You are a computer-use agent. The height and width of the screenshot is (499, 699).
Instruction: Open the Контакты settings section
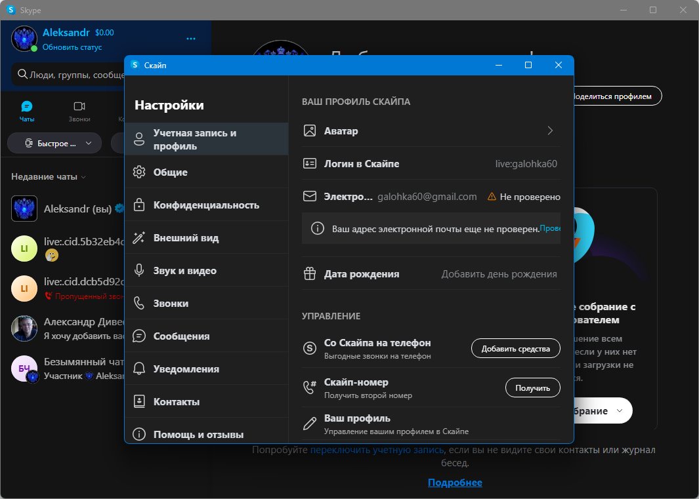tap(206, 401)
